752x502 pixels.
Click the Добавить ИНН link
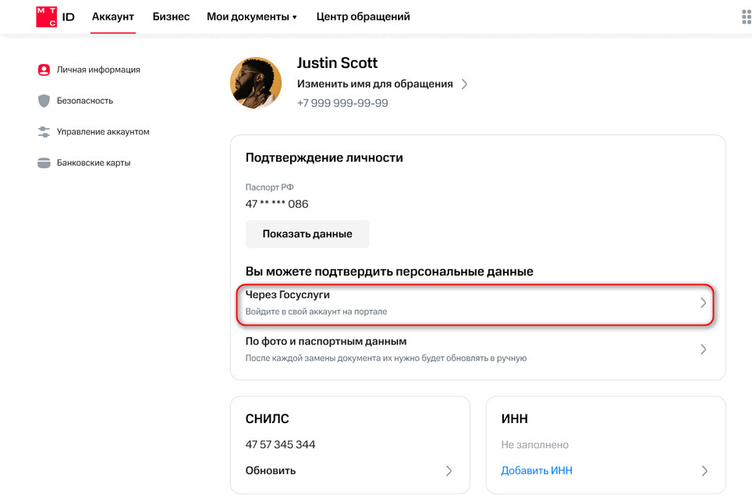(537, 471)
